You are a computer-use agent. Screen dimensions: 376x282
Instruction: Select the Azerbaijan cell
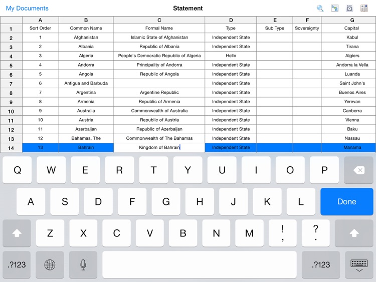[86, 129]
